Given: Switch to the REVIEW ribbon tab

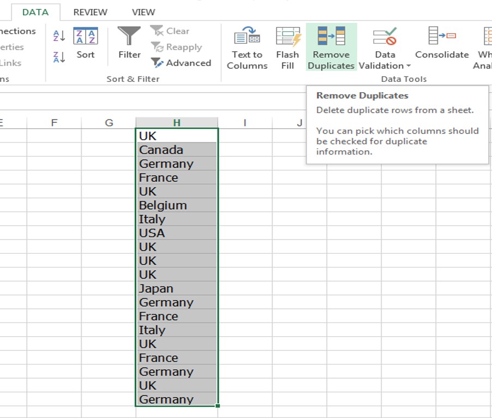Looking at the screenshot, I should point(91,12).
